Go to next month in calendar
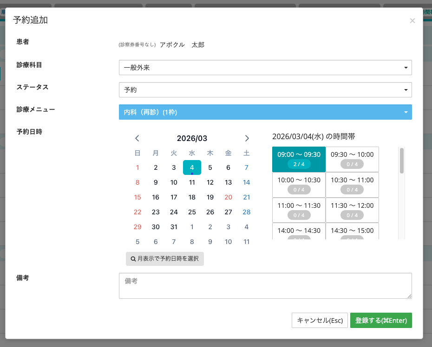The width and height of the screenshot is (432, 347). (x=247, y=138)
